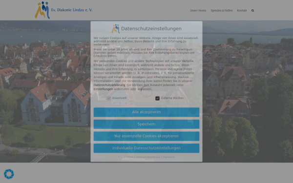
Task: Open the Impressum footer link
Action: click(169, 157)
